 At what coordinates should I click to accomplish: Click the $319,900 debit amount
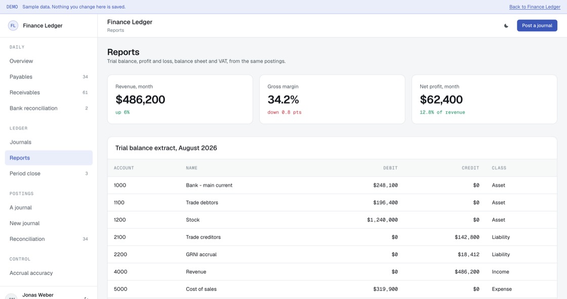(x=385, y=289)
